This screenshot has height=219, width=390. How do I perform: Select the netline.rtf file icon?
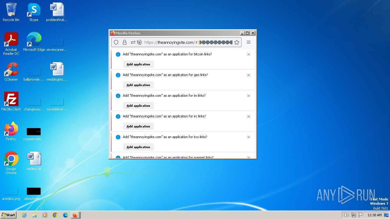(34, 161)
